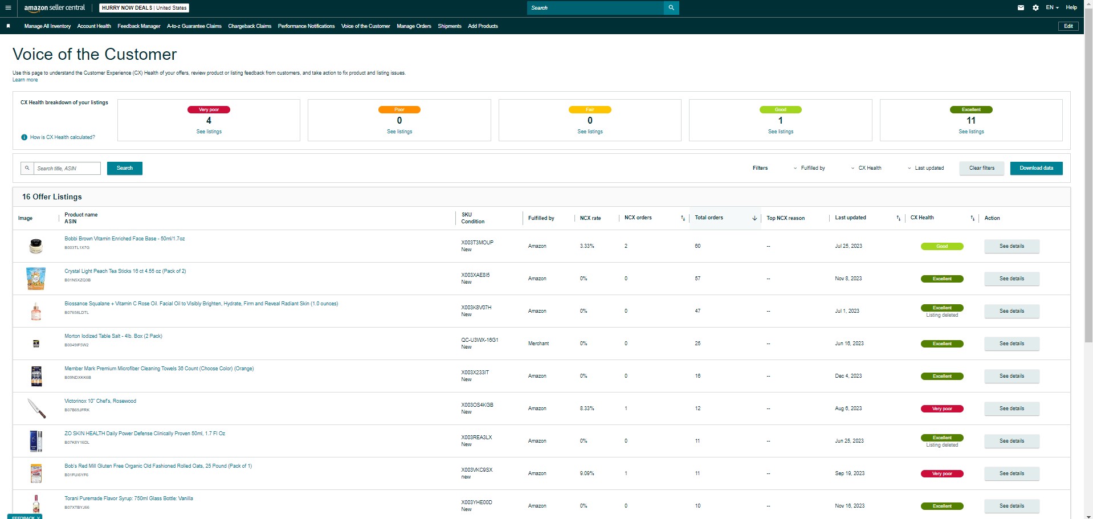The width and height of the screenshot is (1093, 519).
Task: Open Torani Puremade Flavor Syrup product link
Action: tap(129, 498)
